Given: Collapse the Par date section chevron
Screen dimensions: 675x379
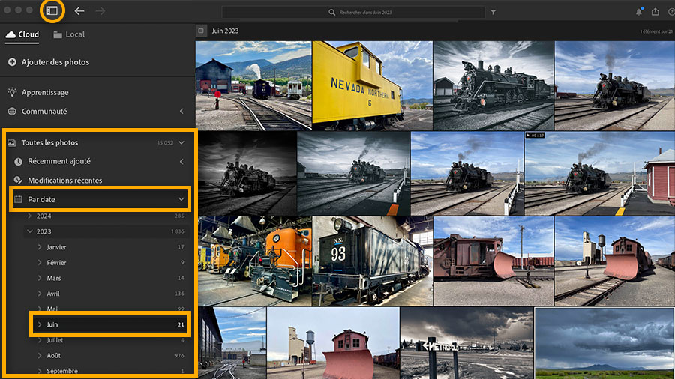Looking at the screenshot, I should coord(181,199).
